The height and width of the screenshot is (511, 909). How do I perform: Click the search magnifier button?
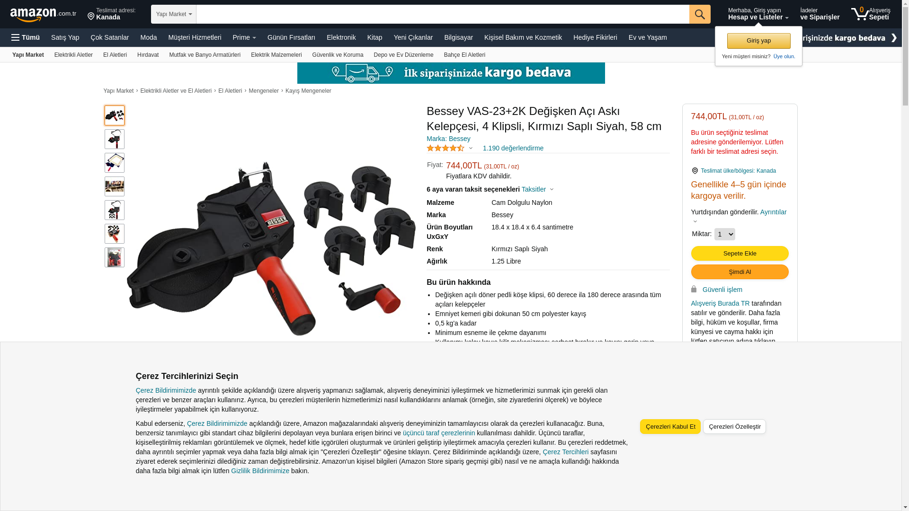point(699,14)
